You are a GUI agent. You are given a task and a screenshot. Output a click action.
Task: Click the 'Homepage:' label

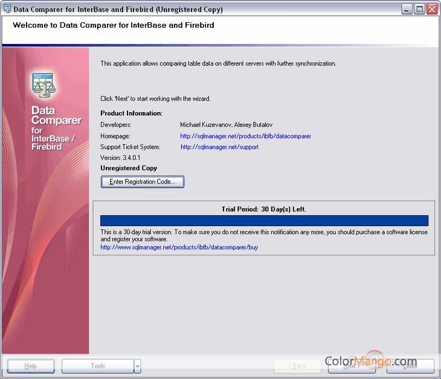point(115,136)
